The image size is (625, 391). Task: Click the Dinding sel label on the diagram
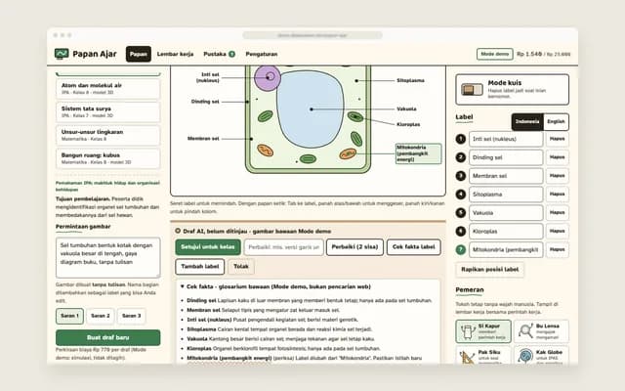[x=205, y=102]
